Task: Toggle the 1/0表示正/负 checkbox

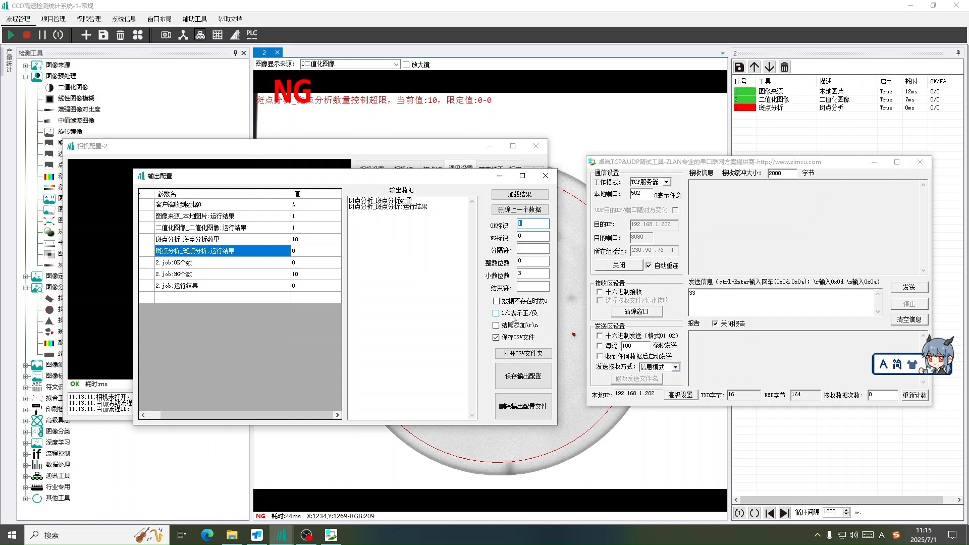Action: 496,313
